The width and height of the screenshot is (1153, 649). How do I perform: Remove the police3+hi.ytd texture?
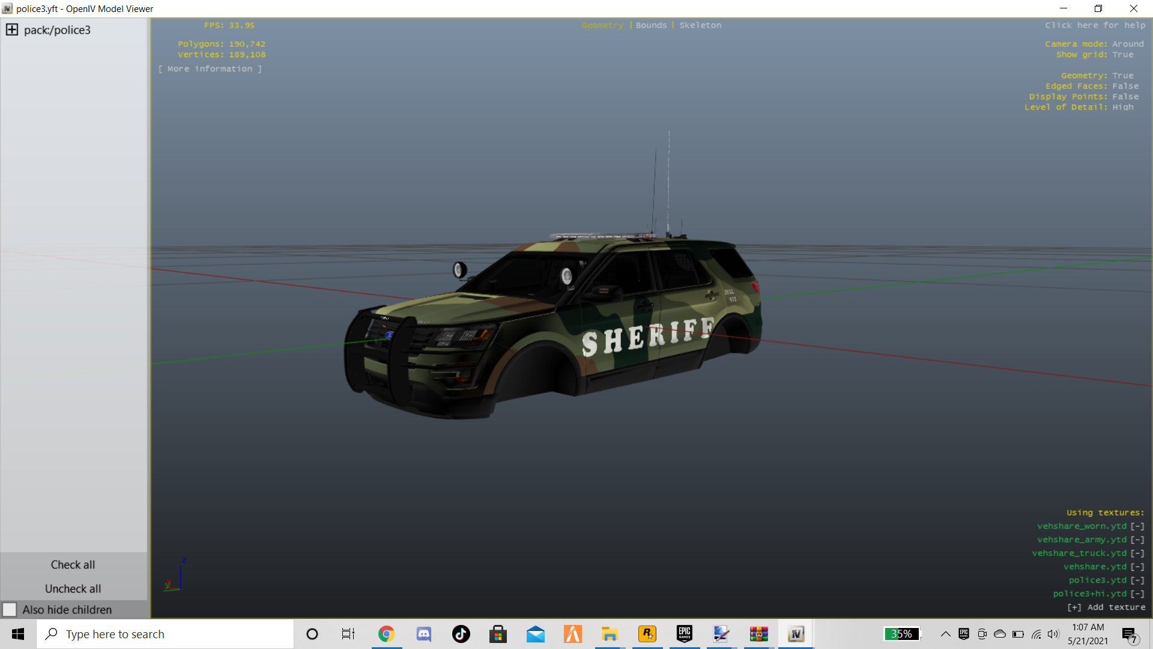[x=1137, y=594]
